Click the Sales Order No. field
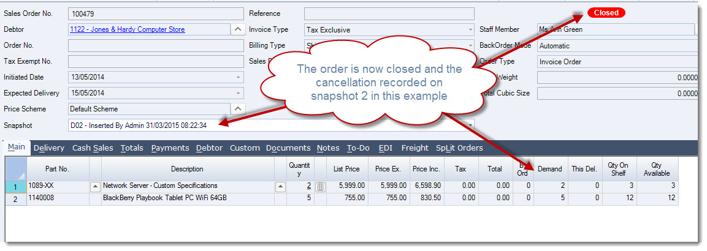Screen dimensions: 707x251 click(x=156, y=14)
